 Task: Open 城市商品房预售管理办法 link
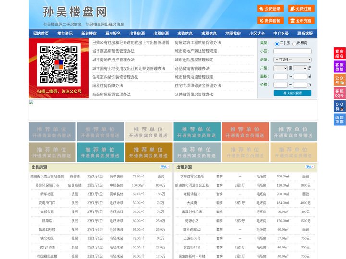tap(113, 51)
